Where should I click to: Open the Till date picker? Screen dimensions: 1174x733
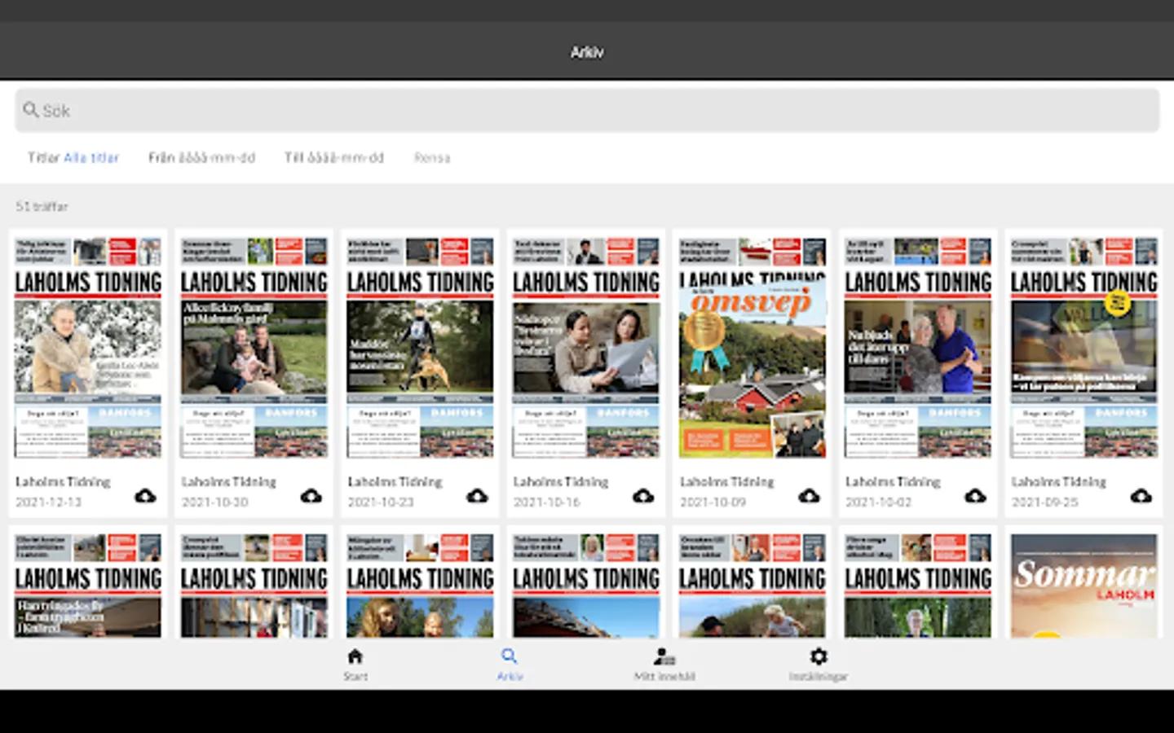click(334, 157)
